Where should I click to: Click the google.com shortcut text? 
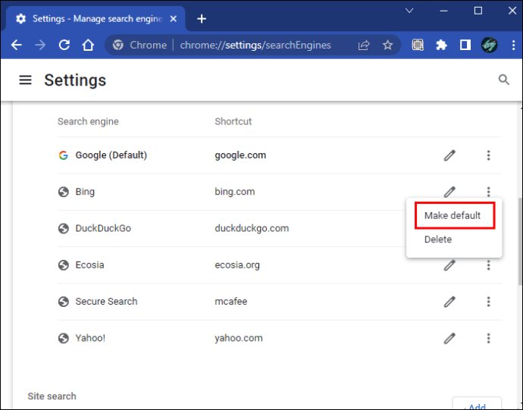(240, 155)
